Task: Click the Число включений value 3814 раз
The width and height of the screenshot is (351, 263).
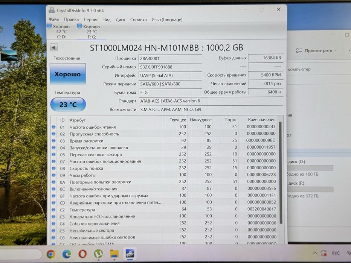Action: (x=266, y=84)
